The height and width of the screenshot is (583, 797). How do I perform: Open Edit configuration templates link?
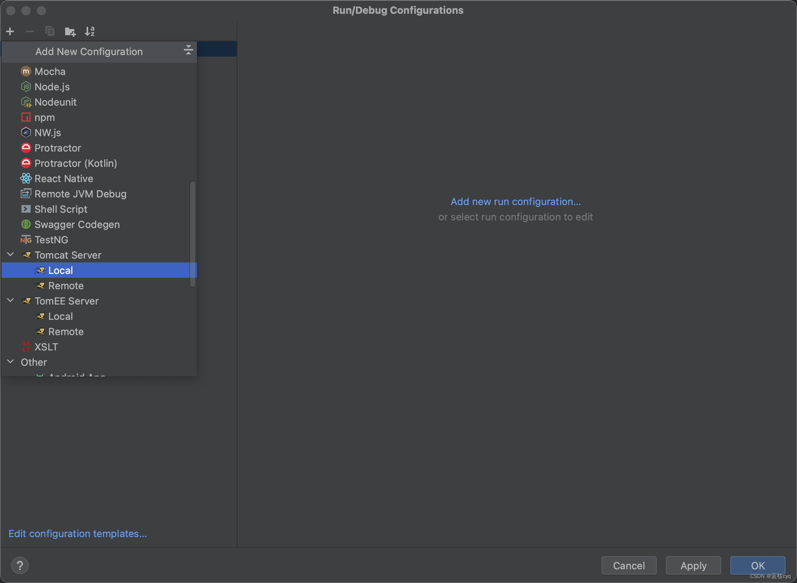[x=77, y=534]
